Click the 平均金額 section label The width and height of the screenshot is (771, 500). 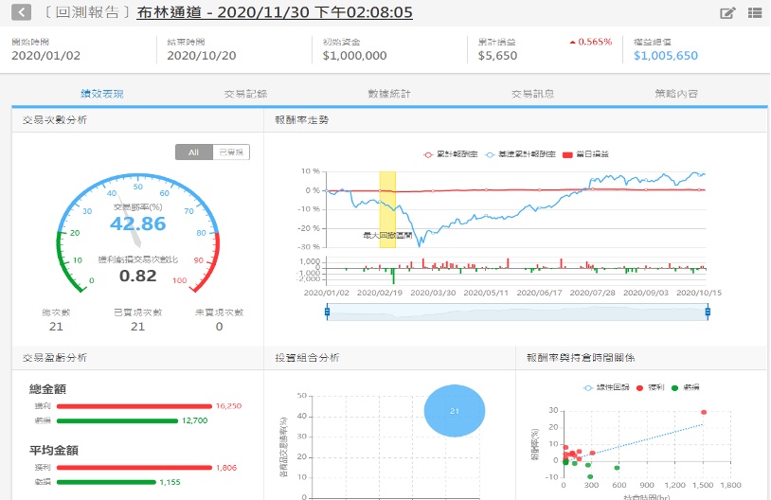pos(54,451)
